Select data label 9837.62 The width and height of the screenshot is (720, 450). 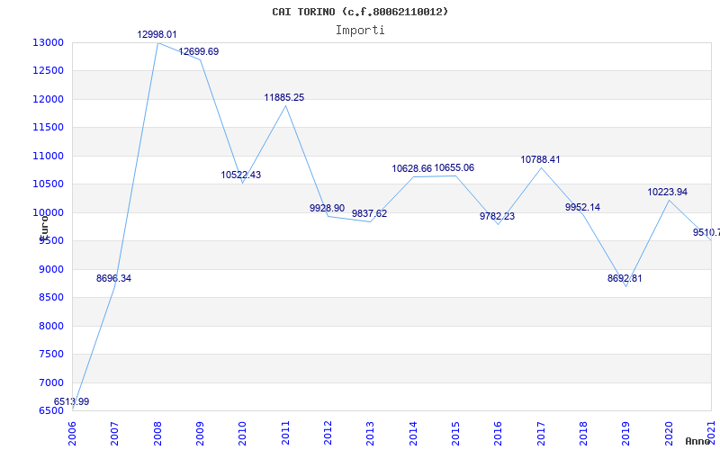pyautogui.click(x=370, y=213)
